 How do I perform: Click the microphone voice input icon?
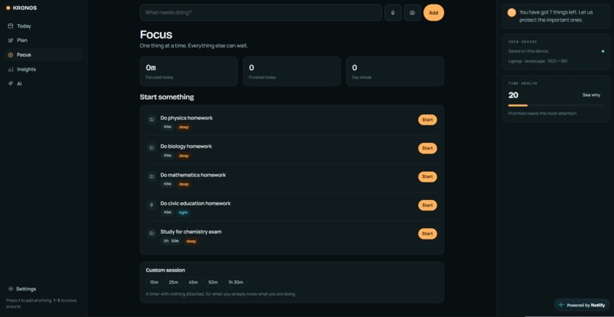coord(393,13)
